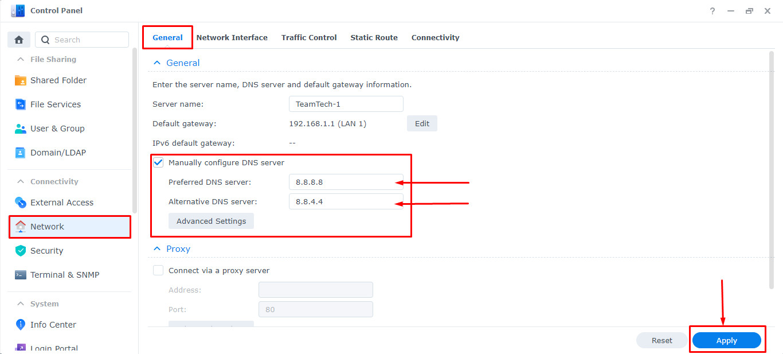Collapse the Connectivity sidebar group

(x=21, y=181)
